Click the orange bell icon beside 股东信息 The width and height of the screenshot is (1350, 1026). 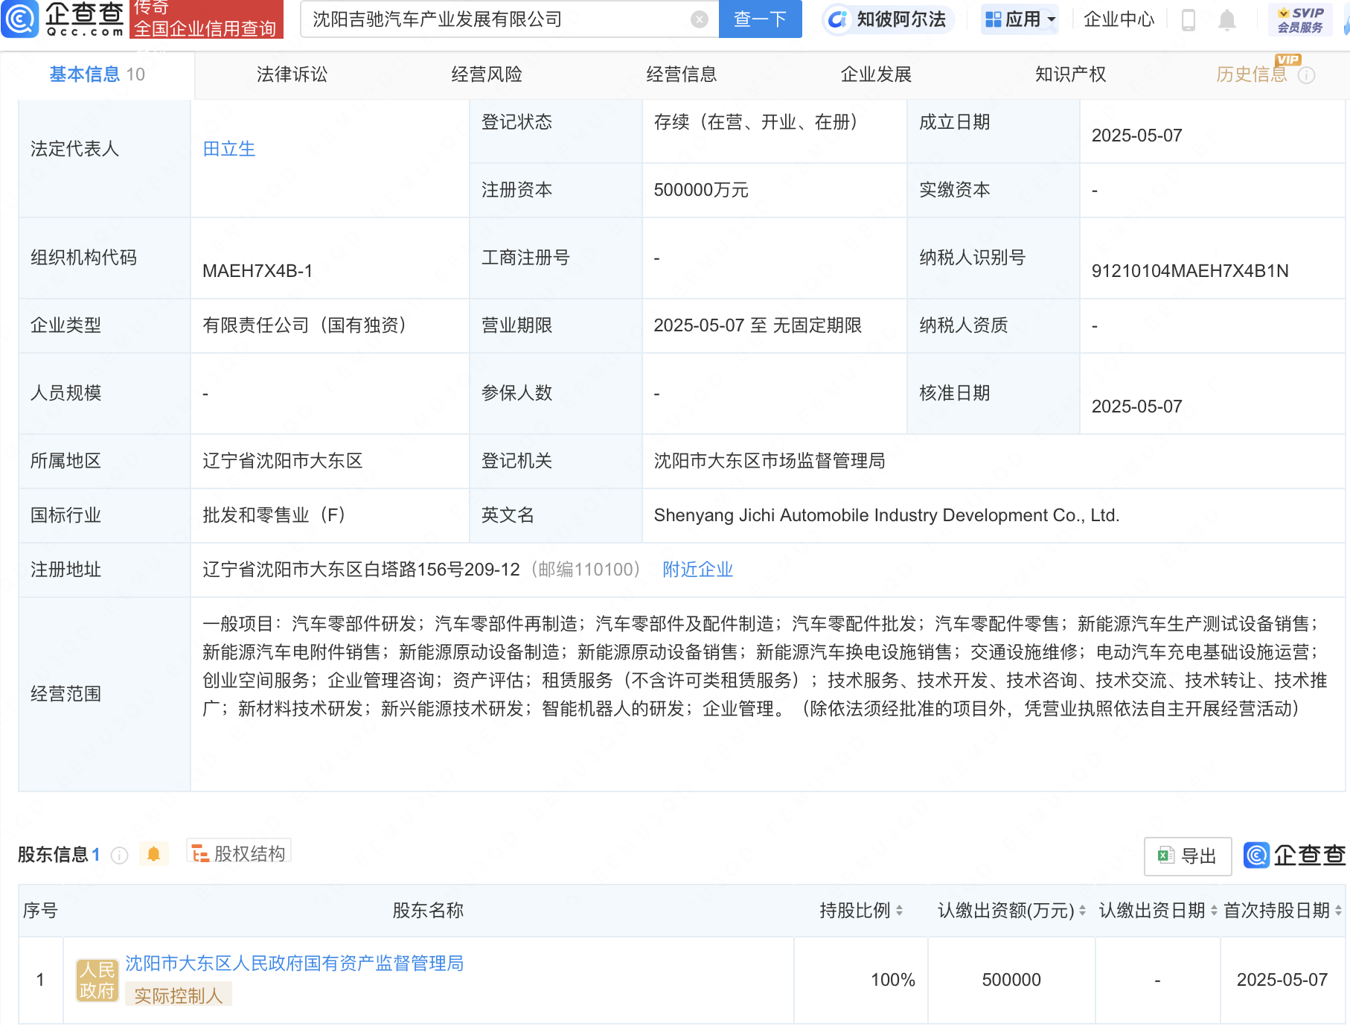(x=153, y=854)
